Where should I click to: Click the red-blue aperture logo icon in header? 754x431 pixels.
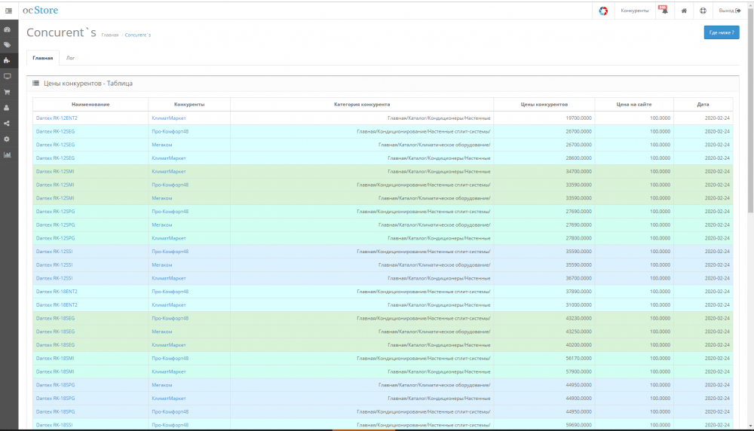[603, 11]
